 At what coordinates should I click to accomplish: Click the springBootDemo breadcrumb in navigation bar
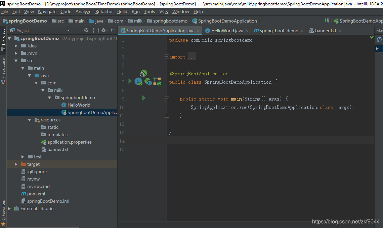25,21
